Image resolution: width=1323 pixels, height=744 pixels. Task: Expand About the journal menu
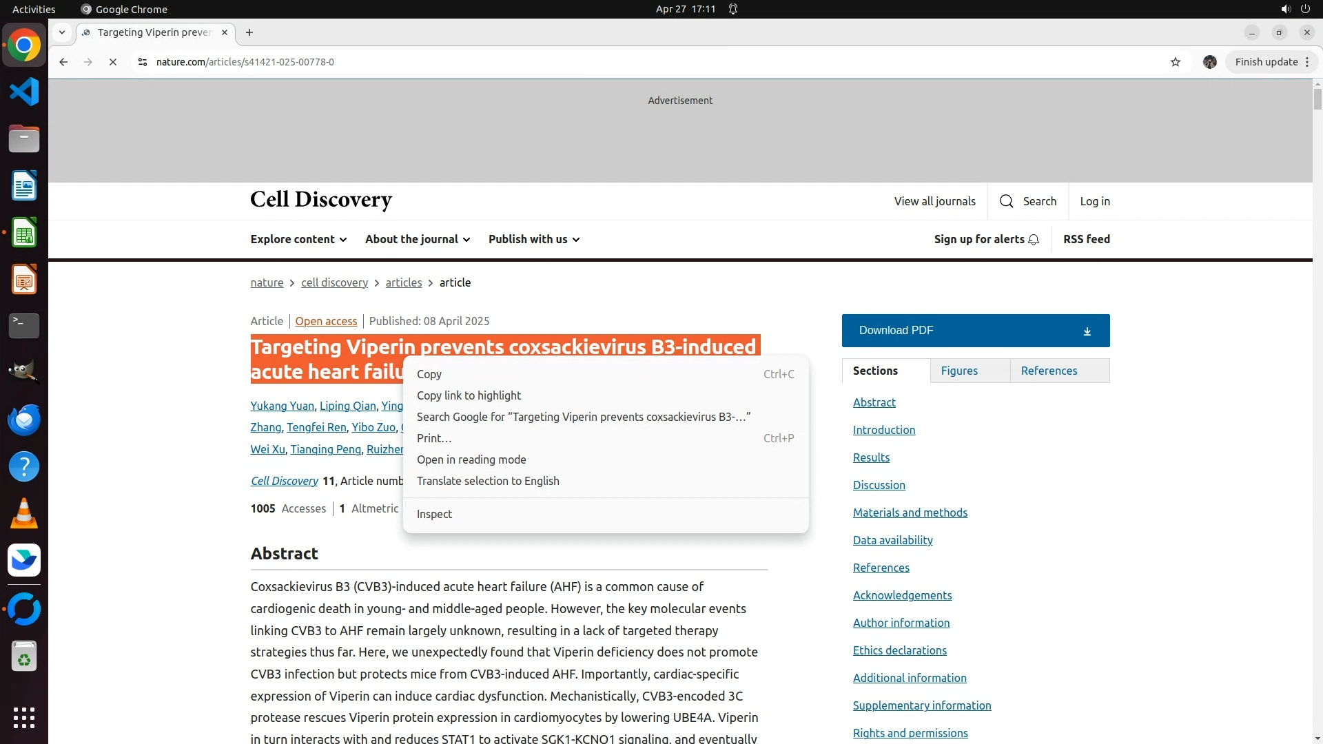pyautogui.click(x=418, y=239)
